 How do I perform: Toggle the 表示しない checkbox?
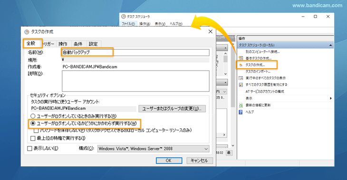coord(29,148)
